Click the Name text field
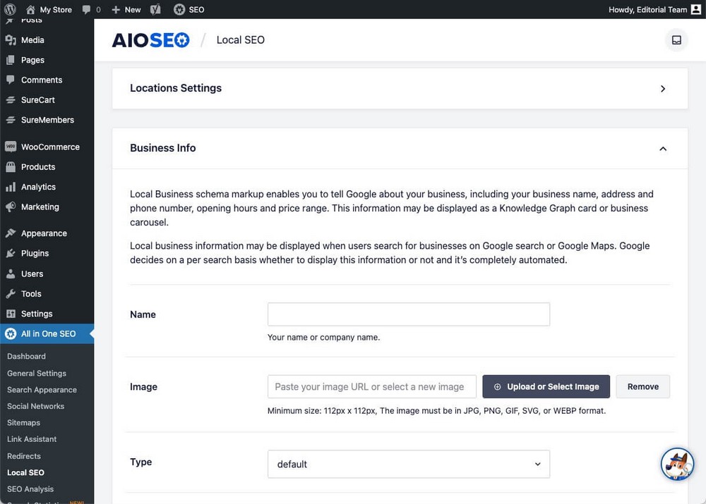Image resolution: width=706 pixels, height=504 pixels. 408,314
